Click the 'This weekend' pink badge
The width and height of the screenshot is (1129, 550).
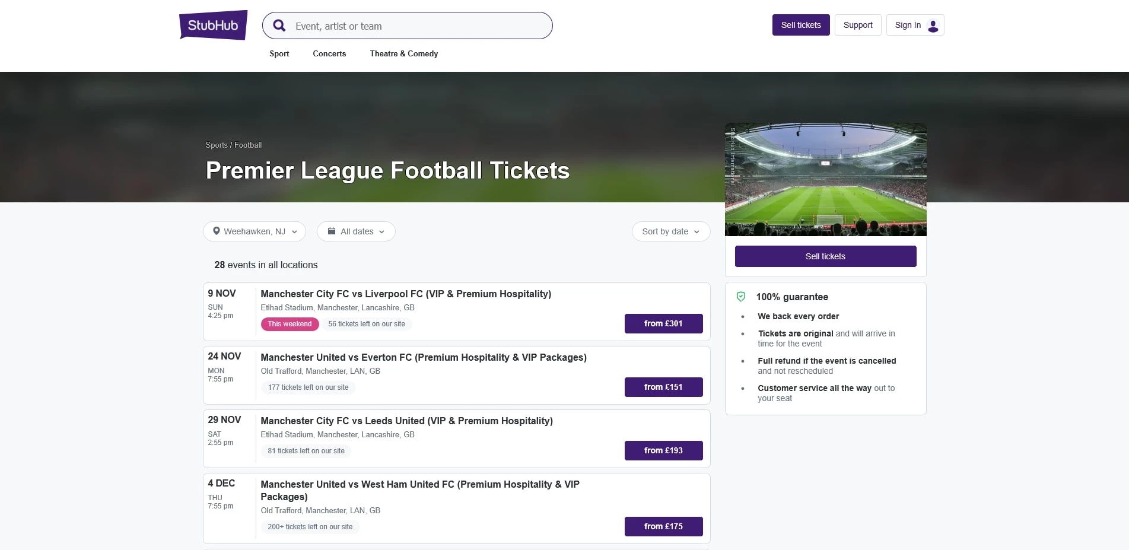tap(290, 324)
